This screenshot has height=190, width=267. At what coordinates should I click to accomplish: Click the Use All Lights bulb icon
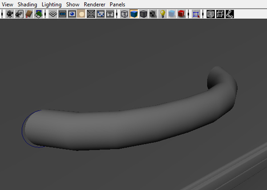(162, 14)
